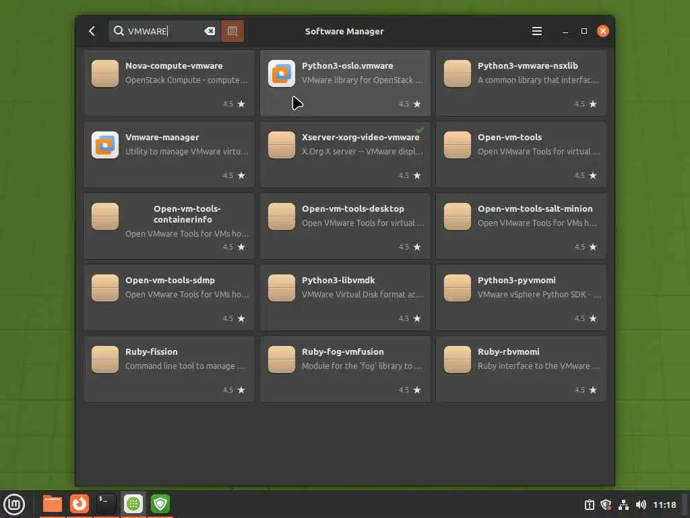
Task: Open Nova-compute-vmware package icon
Action: pyautogui.click(x=104, y=74)
